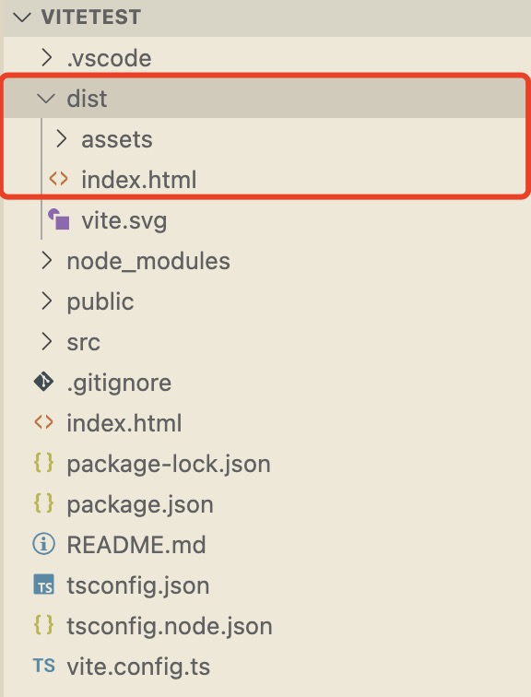Viewport: 531px width, 697px height.
Task: Click the TS square icon of tsconfig.json
Action: (43, 585)
